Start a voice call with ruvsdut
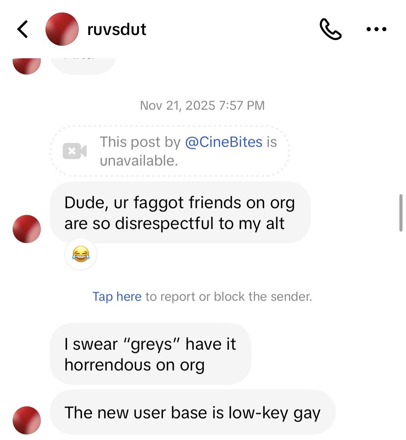This screenshot has height=440, width=406. point(330,29)
